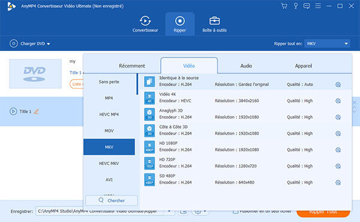Open settings gear for SD 480P
Image resolution: width=360 pixels, height=222 pixels.
[338, 183]
